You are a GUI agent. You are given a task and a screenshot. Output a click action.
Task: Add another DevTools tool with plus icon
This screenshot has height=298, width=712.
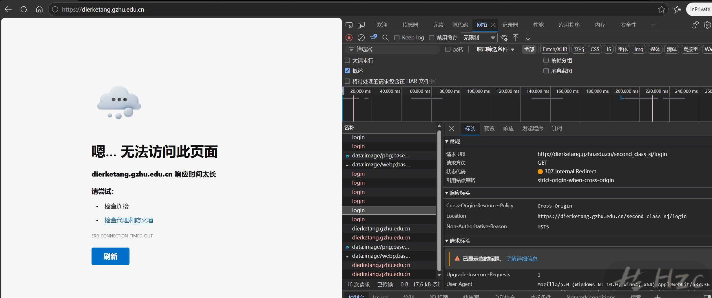coord(653,25)
